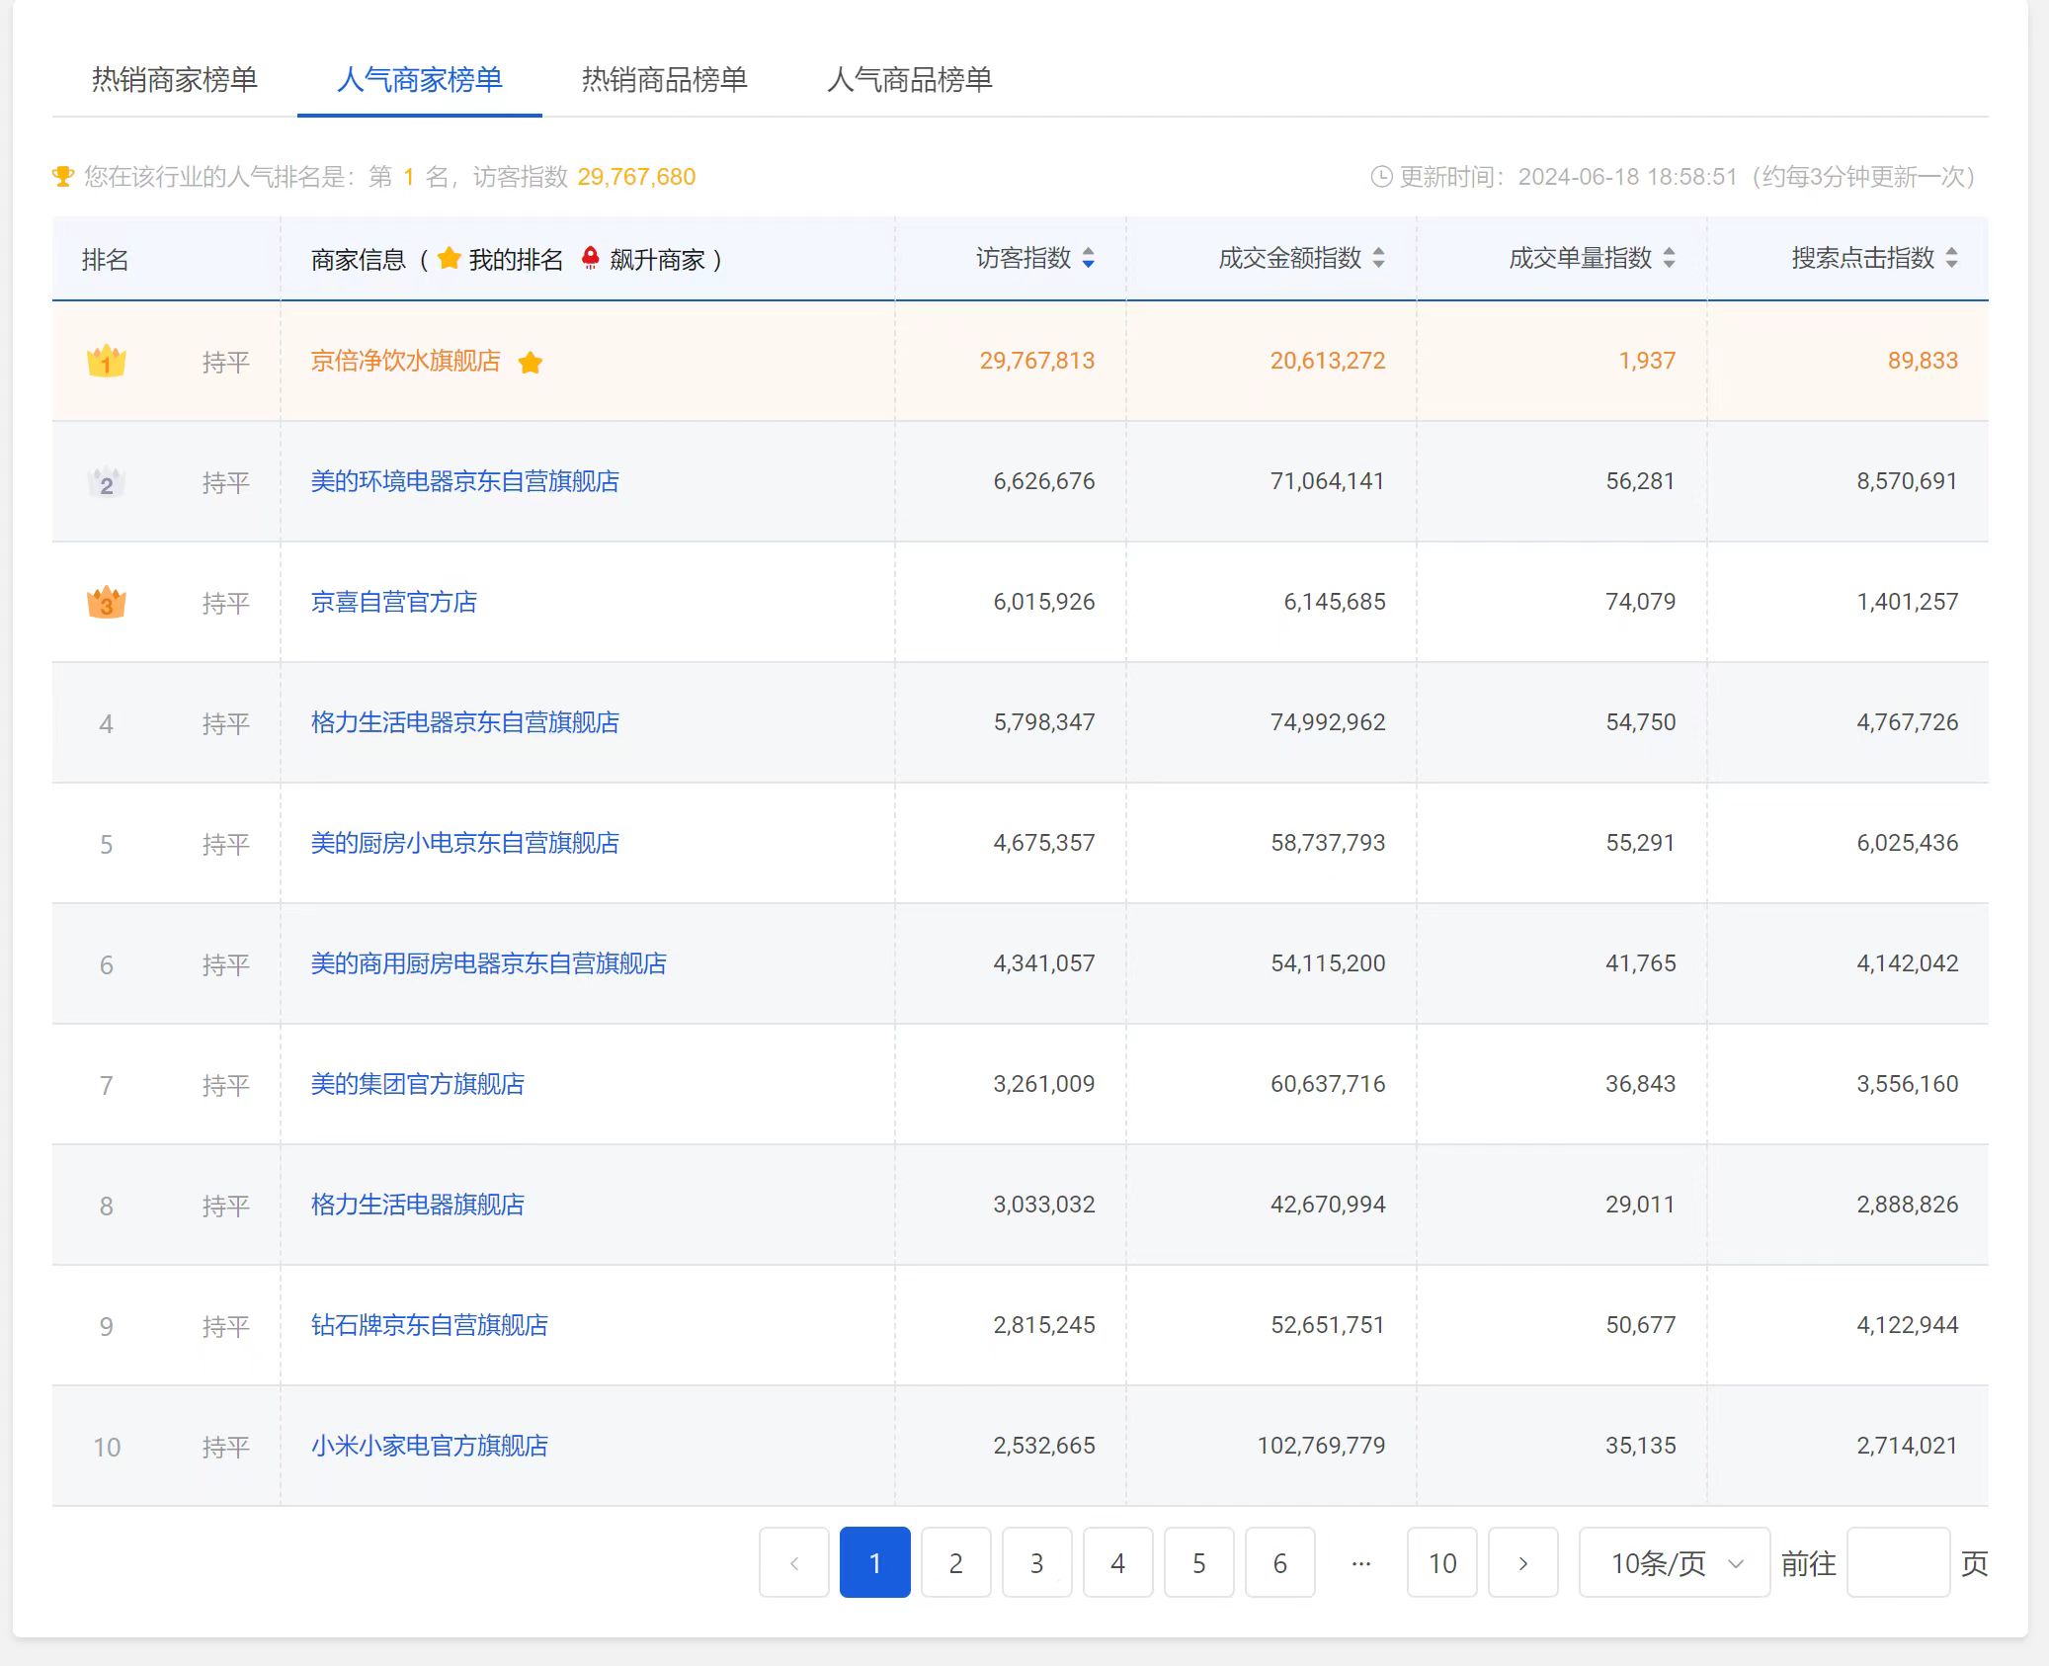Viewport: 2049px width, 1666px height.
Task: Jump to page 3
Action: [1037, 1562]
